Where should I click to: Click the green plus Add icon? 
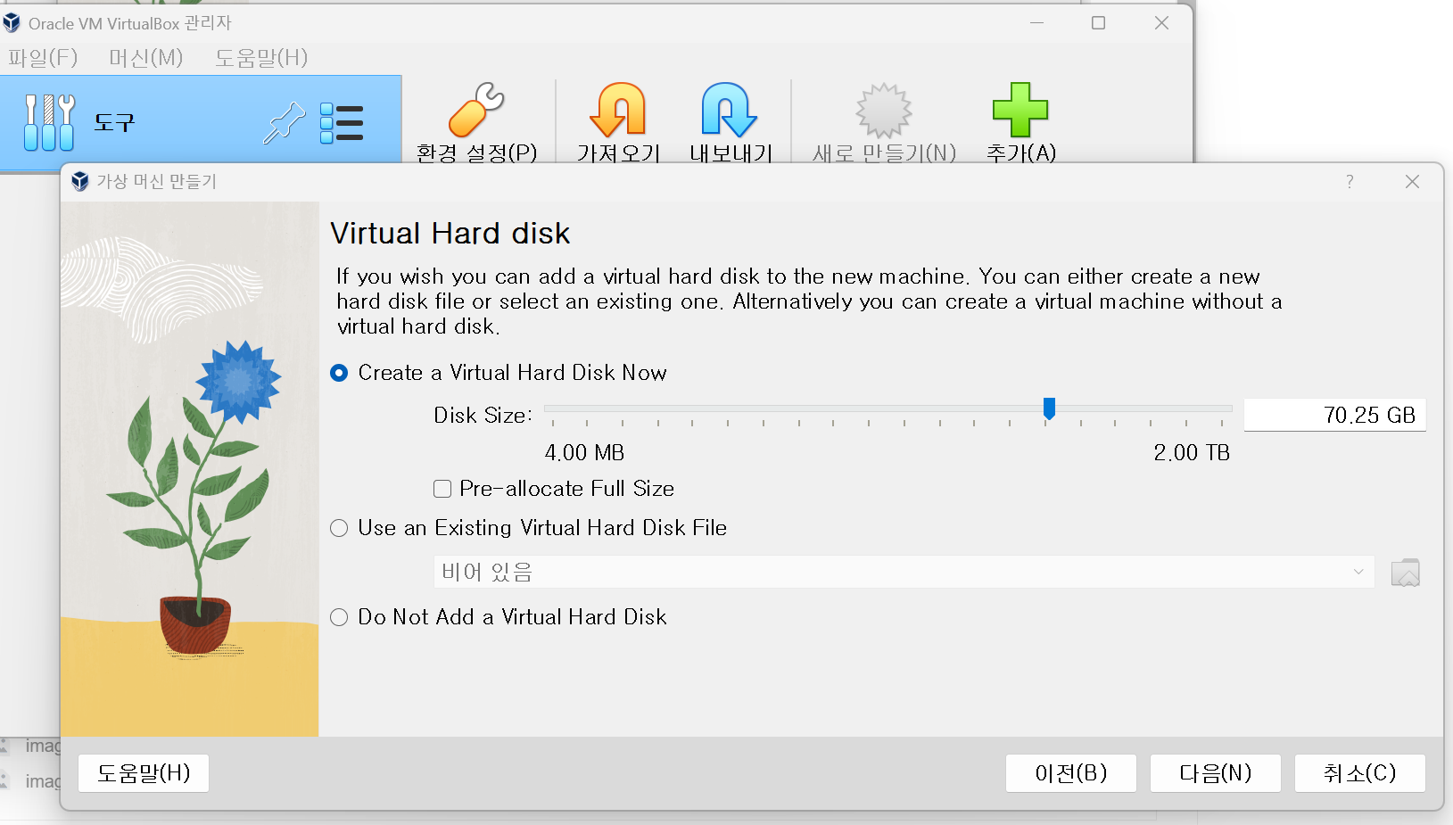click(1020, 111)
